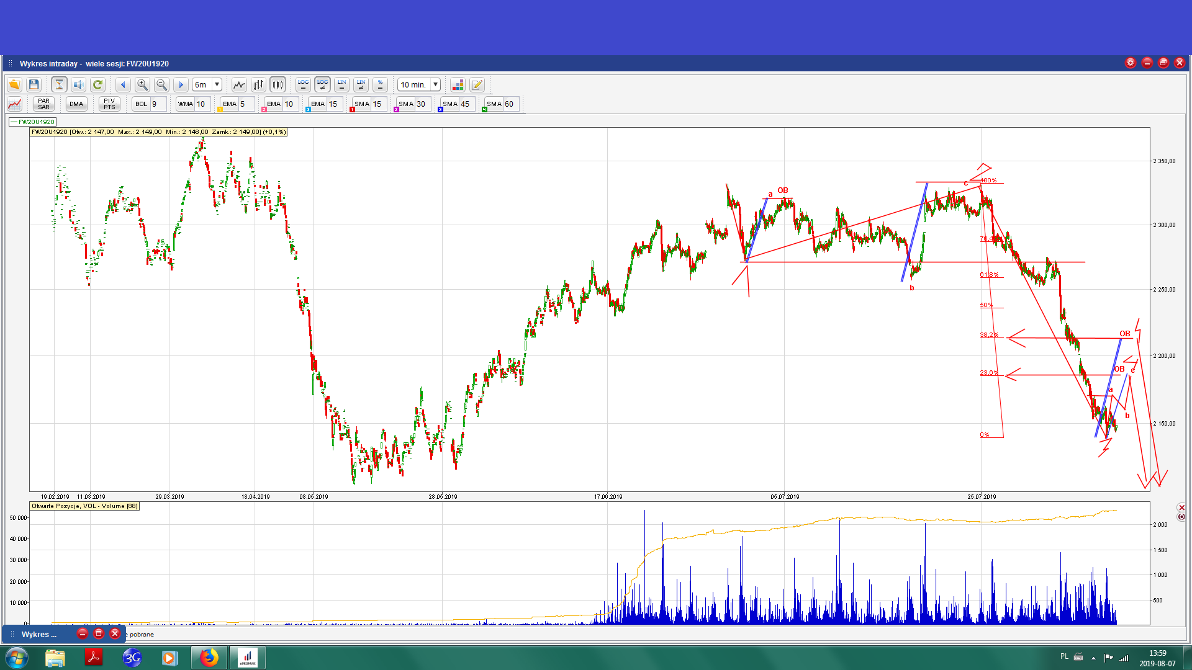Screen dimensions: 1192x670
Task: Expand the 10 min. interval dropdown
Action: 435,84
